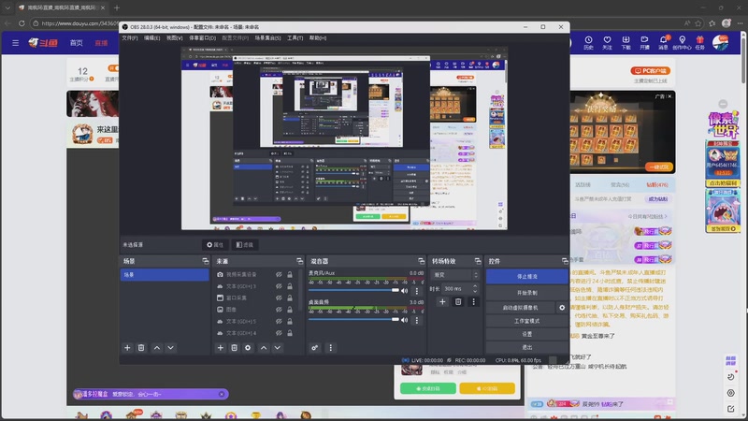
Task: Move source down in Sources panel
Action: (x=277, y=347)
